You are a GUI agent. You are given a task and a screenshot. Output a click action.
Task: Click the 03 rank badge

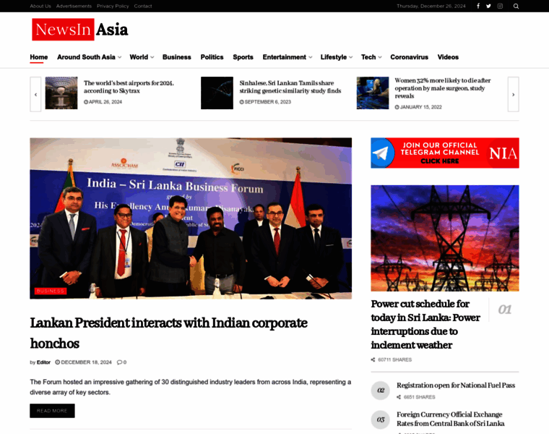381,420
